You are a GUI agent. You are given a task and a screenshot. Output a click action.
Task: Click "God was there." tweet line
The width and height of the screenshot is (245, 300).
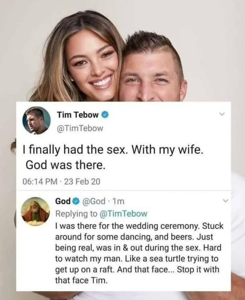click(x=66, y=165)
